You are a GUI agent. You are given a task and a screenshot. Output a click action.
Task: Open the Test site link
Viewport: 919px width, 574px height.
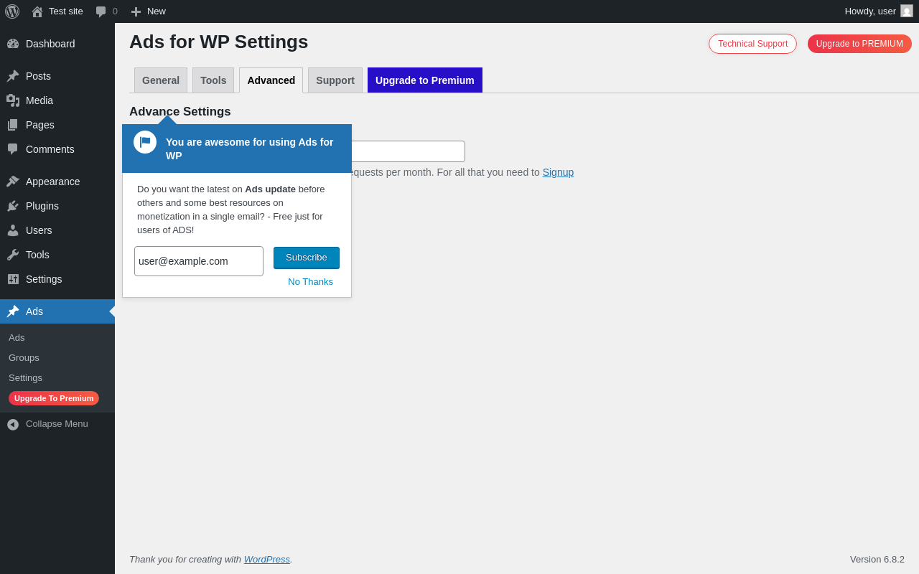[57, 11]
